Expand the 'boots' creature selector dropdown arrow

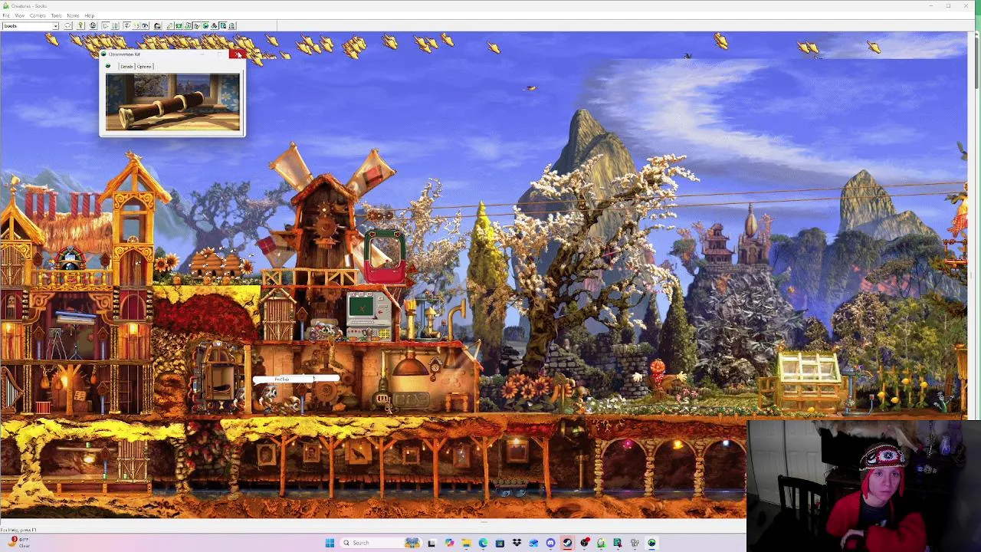tap(55, 26)
